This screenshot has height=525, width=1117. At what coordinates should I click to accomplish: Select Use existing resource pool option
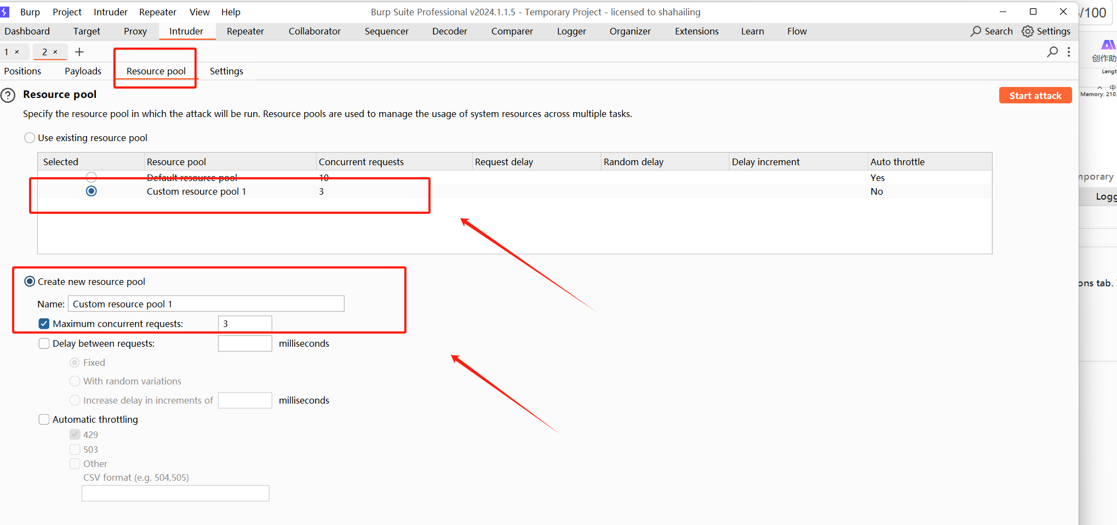[30, 138]
